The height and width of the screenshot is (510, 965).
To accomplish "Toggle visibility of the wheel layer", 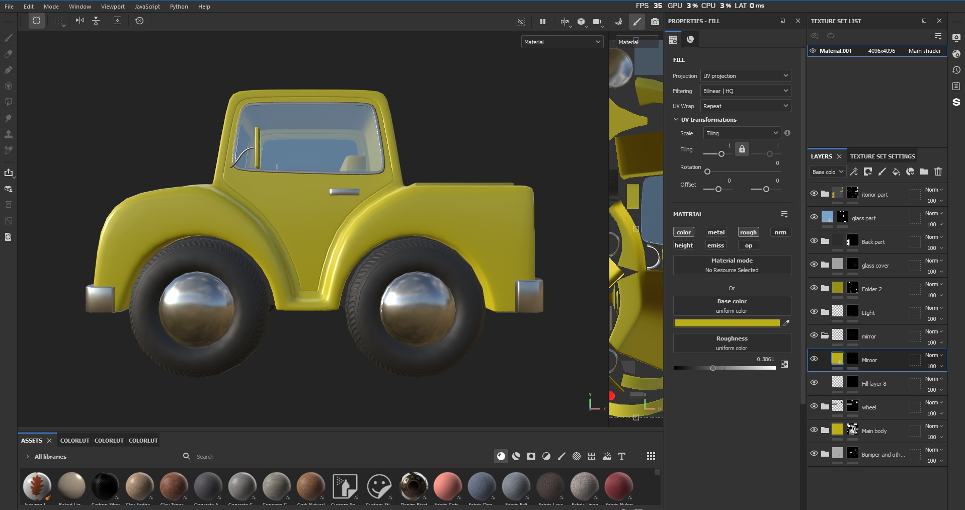I will tap(814, 406).
